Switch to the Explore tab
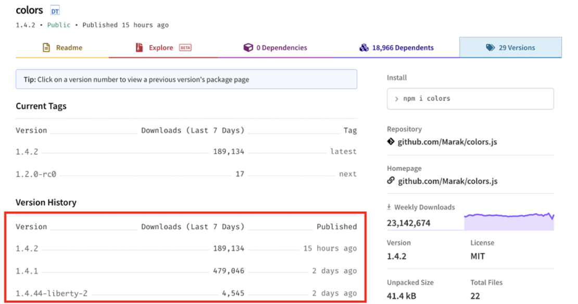The width and height of the screenshot is (578, 304). click(163, 47)
